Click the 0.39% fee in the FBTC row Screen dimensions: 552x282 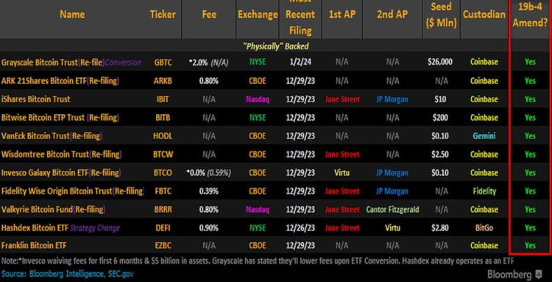[209, 191]
